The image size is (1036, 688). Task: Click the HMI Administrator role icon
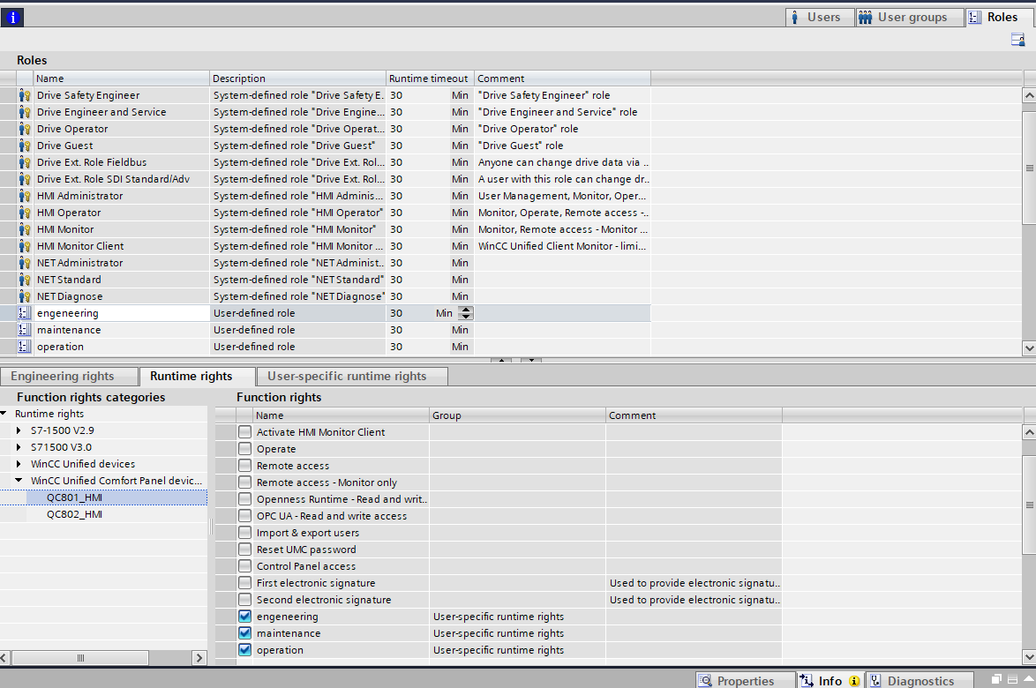(25, 196)
